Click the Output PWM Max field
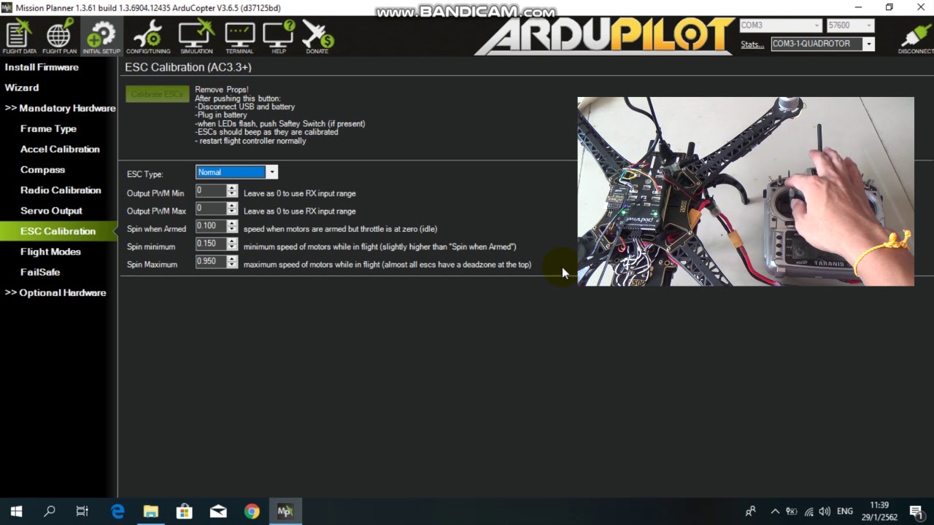 [211, 209]
